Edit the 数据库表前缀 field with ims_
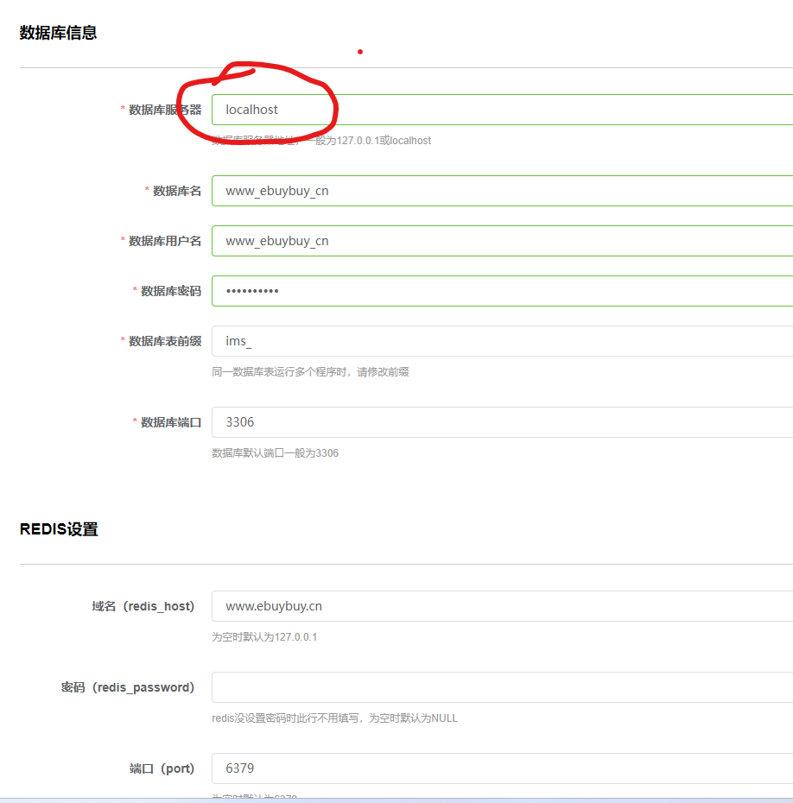793x803 pixels. (502, 341)
